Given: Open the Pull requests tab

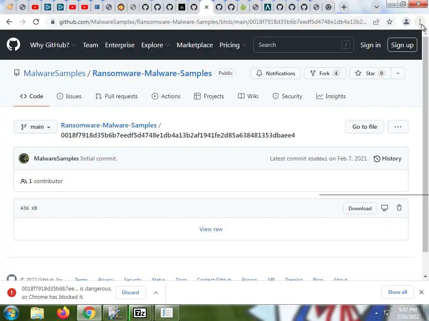Looking at the screenshot, I should [116, 96].
